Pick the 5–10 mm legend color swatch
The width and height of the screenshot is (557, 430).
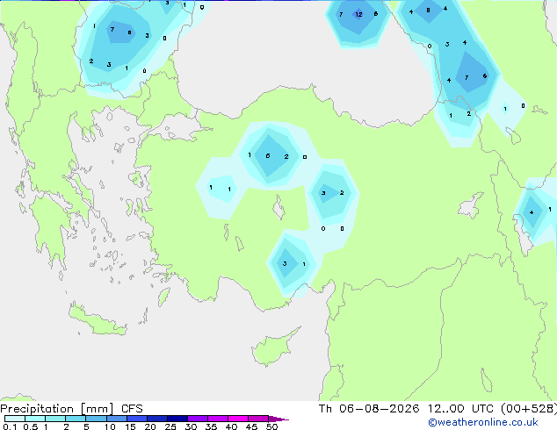(x=96, y=419)
